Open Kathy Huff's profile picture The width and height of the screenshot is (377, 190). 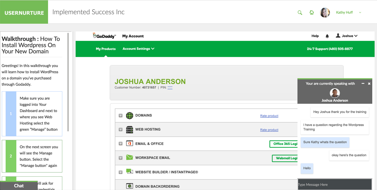tap(325, 12)
